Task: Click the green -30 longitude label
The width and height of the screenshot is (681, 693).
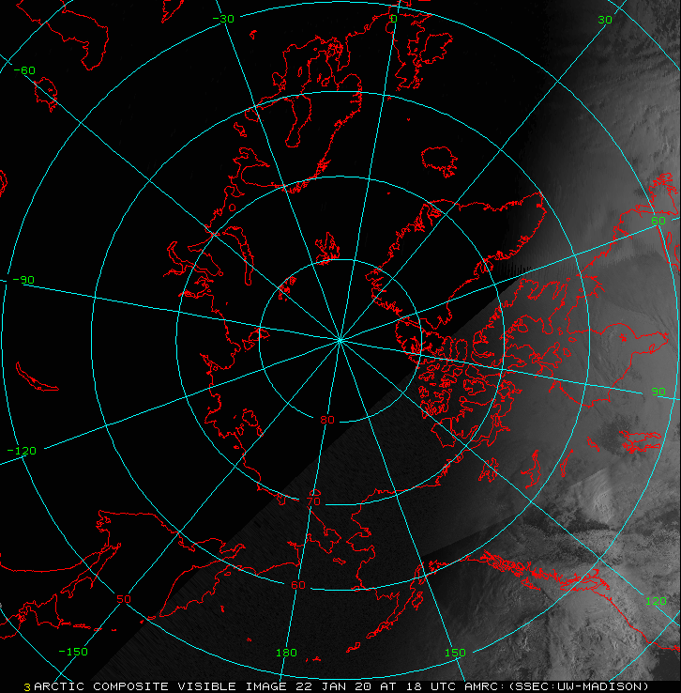Action: tap(223, 19)
